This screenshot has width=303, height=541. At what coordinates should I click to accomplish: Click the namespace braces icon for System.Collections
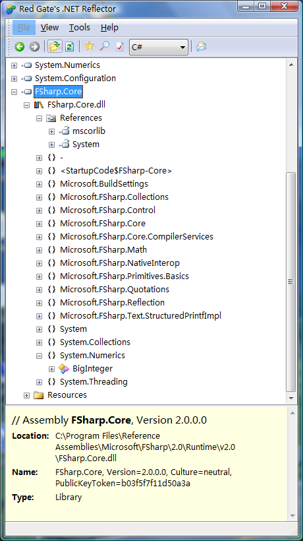(x=51, y=342)
